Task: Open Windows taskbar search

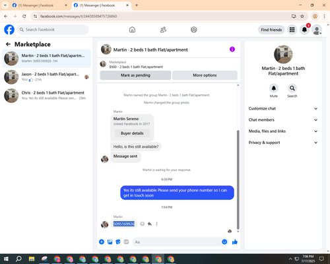Action: pyautogui.click(x=18, y=259)
